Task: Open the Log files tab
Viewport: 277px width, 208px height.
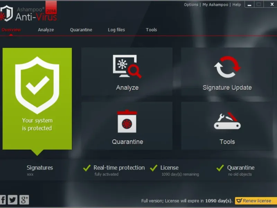Action: pos(116,30)
